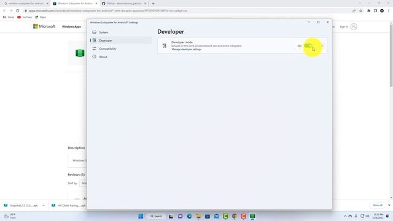Open Microsoft Edge from the taskbar
The image size is (393, 221).
click(189, 216)
